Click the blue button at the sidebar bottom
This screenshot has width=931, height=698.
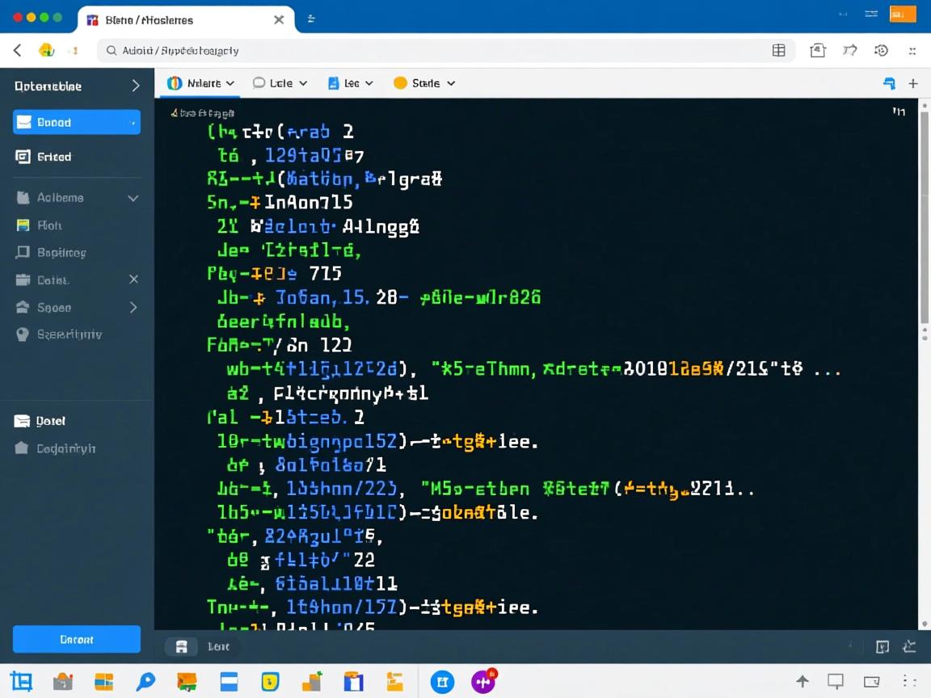click(x=77, y=639)
